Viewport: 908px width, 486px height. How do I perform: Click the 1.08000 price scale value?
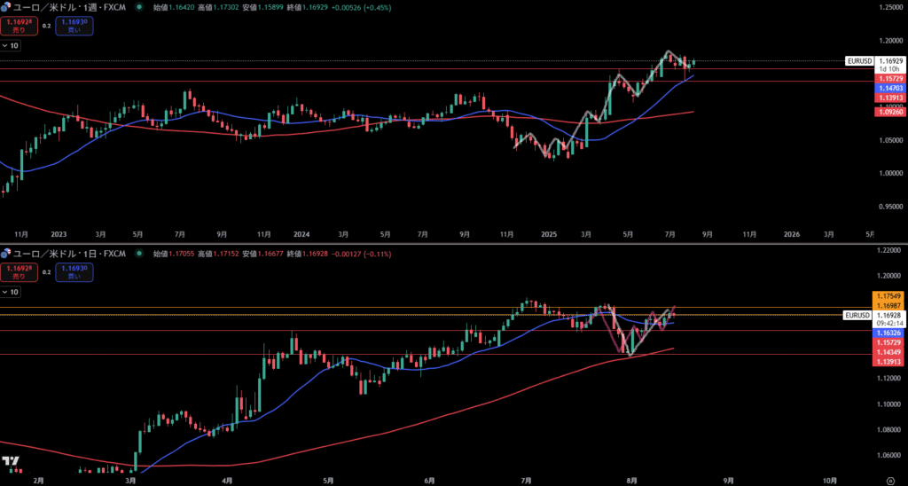coord(888,430)
